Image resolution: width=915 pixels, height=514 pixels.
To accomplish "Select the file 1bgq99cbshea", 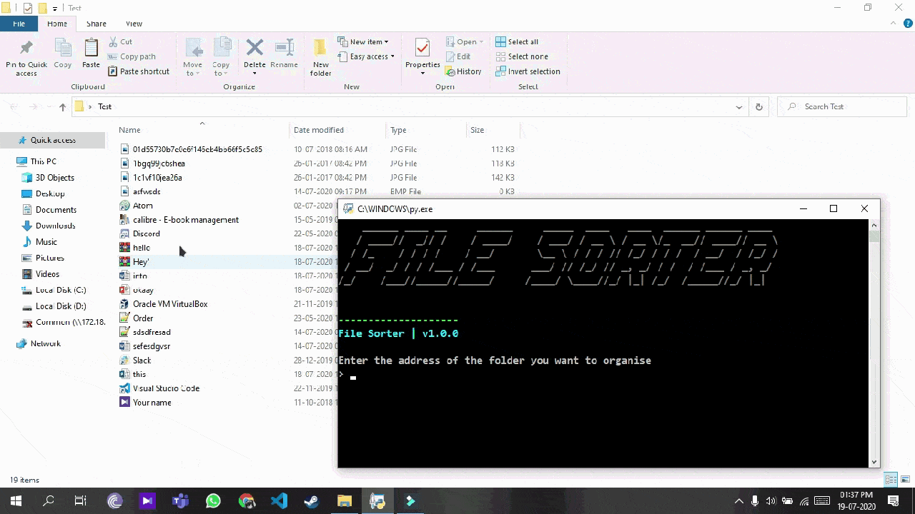I will (x=159, y=163).
